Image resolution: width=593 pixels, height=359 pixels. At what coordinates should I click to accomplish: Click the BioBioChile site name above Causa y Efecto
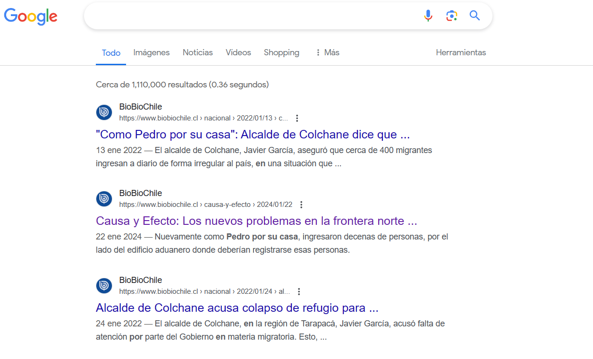coord(141,193)
